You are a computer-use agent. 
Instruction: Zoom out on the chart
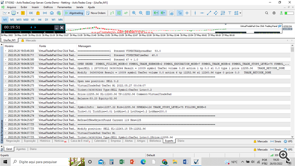[x=141, y=13]
